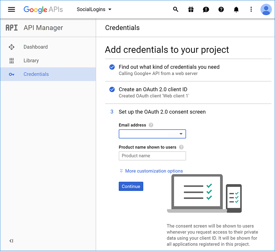Open the SocialLogins project dropdown
Viewport: 275px width, 251px height.
pos(94,9)
